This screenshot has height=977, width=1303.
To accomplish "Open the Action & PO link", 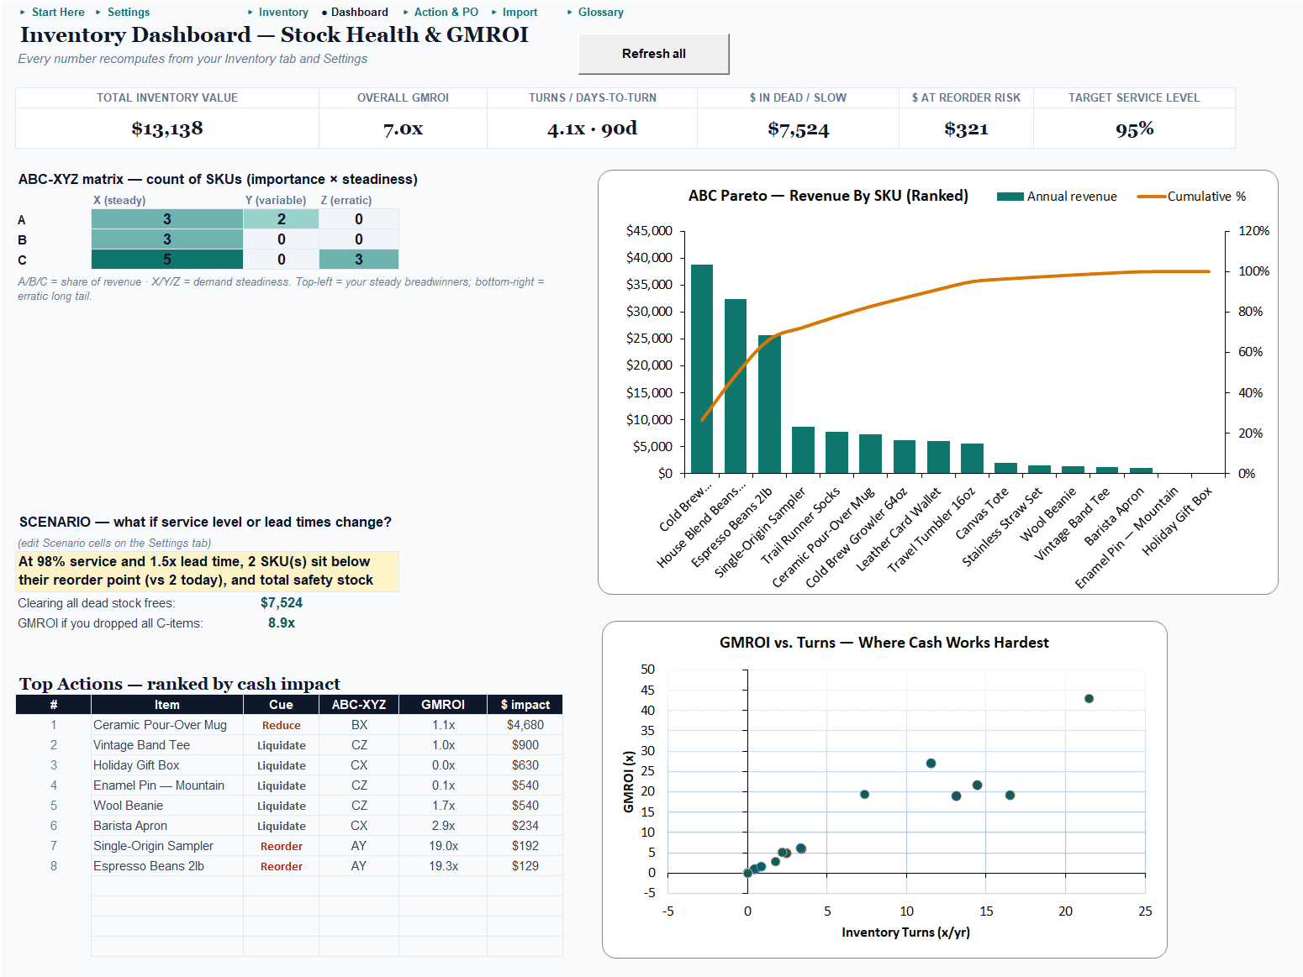I will 446,12.
